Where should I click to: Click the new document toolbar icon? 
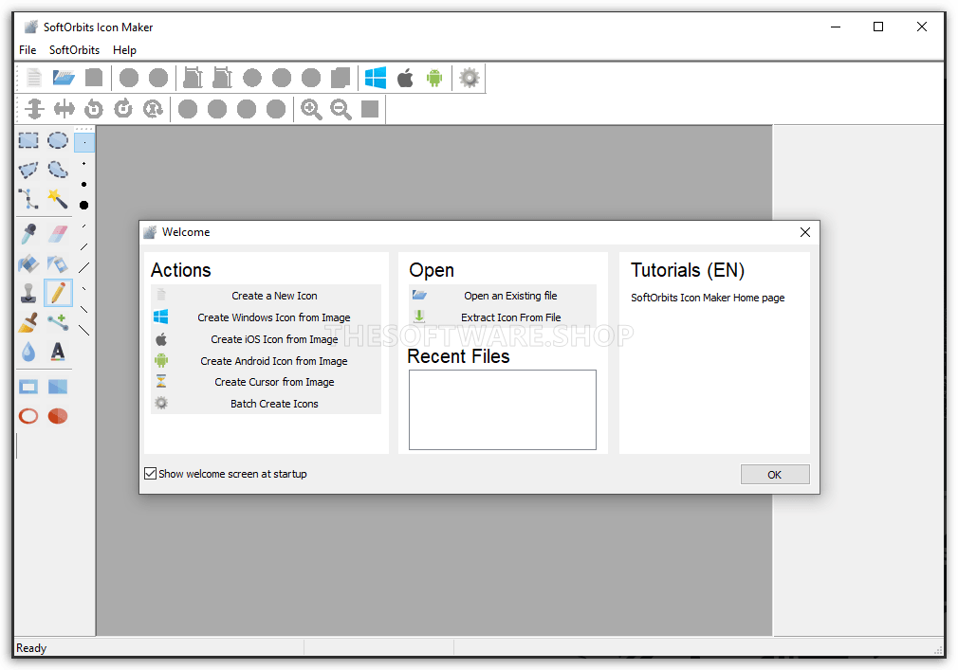click(x=34, y=78)
